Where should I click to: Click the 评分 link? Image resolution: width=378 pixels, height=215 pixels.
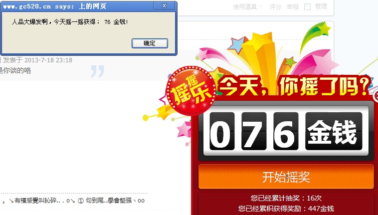(x=275, y=7)
